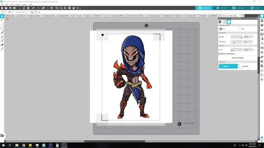
Task: Click the Undo arrow icon
Action: (33, 8)
